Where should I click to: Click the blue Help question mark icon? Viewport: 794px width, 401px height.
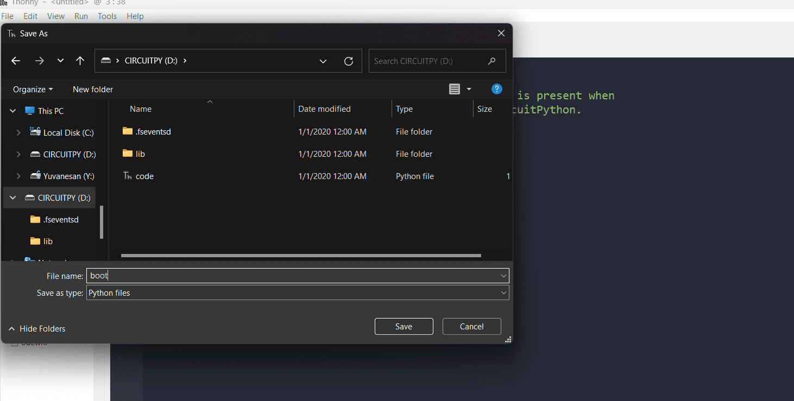(x=496, y=88)
